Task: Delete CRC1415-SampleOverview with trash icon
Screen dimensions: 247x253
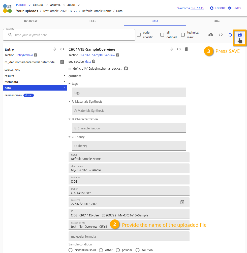Action: 186,49
